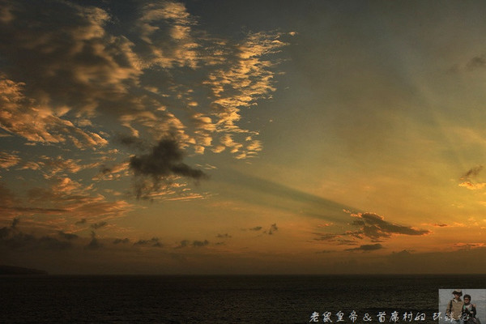
Task: Click the dark sea below the horizon
Action: tap(202, 300)
